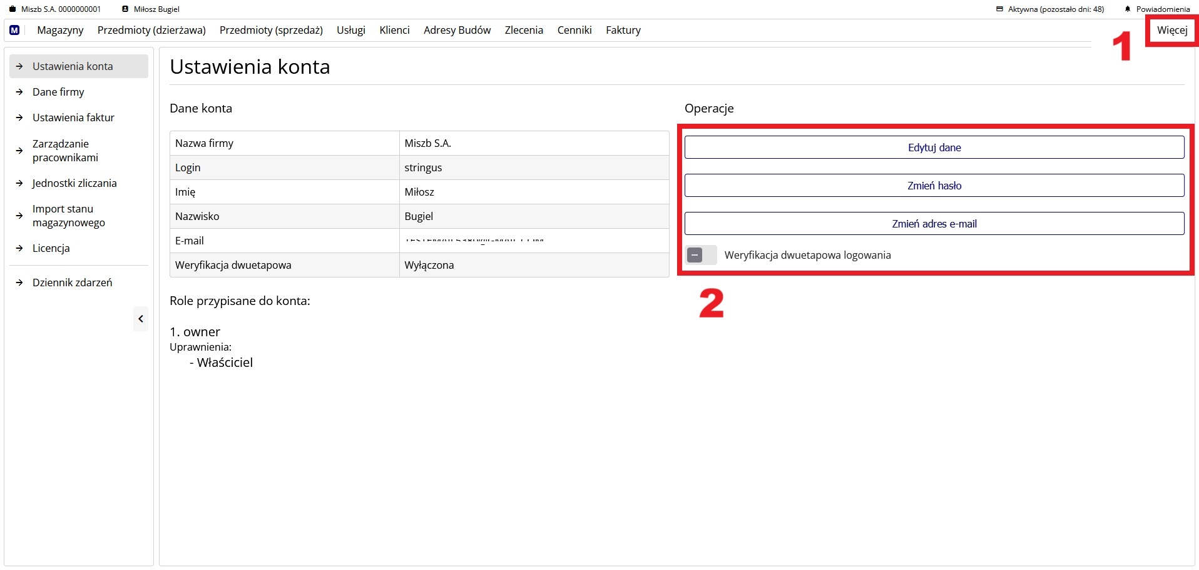The image size is (1199, 570).
Task: Click the Zmień hasło button
Action: (934, 186)
